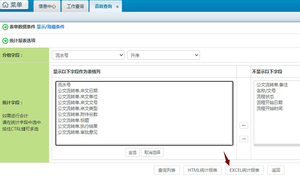Click the green arrow icon beside 表单数据条件

5,27
